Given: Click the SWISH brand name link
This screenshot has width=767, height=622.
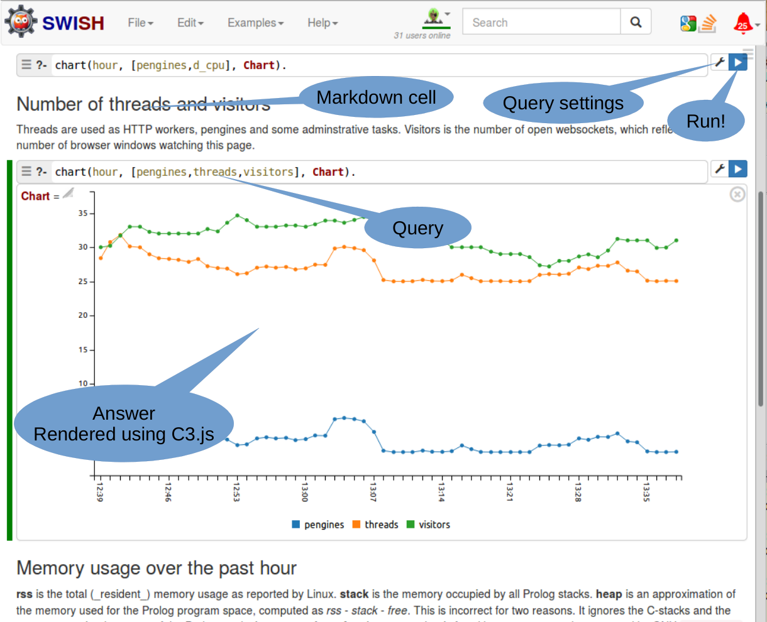Looking at the screenshot, I should click(x=73, y=23).
